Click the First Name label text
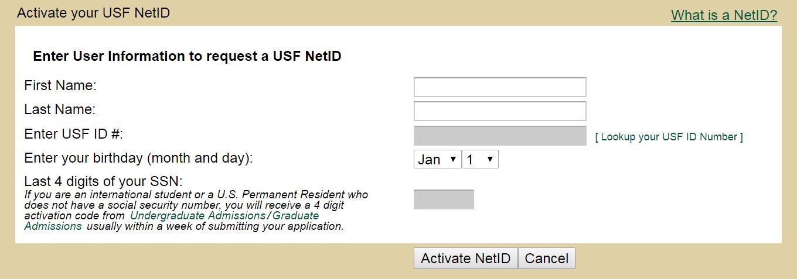 tap(60, 85)
